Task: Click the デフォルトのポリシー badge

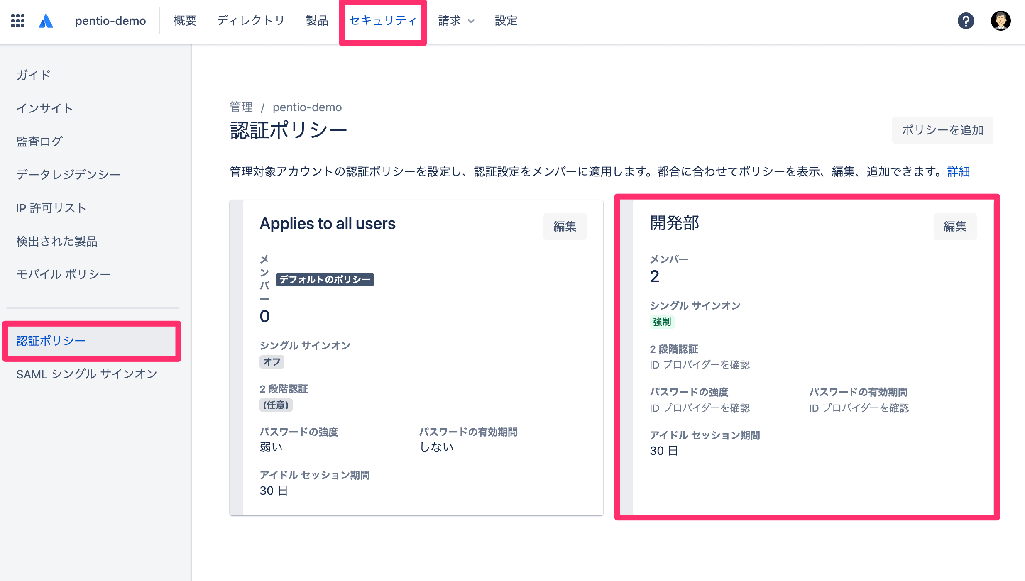Action: click(x=325, y=279)
